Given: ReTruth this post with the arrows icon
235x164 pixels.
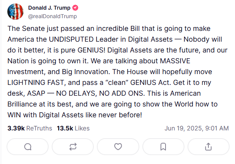Looking at the screenshot, I should pos(73,147).
